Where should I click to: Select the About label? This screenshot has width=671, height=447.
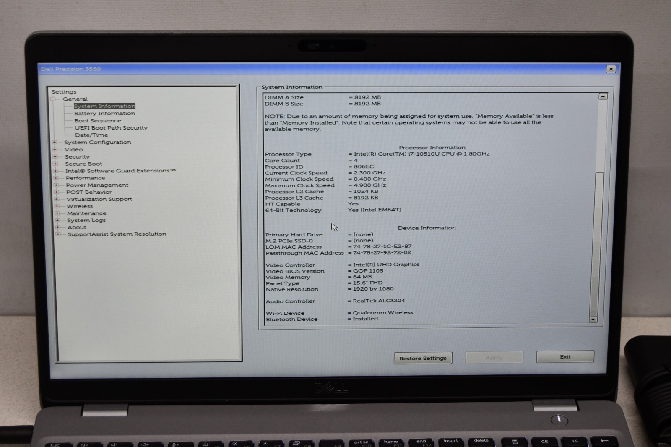(77, 227)
